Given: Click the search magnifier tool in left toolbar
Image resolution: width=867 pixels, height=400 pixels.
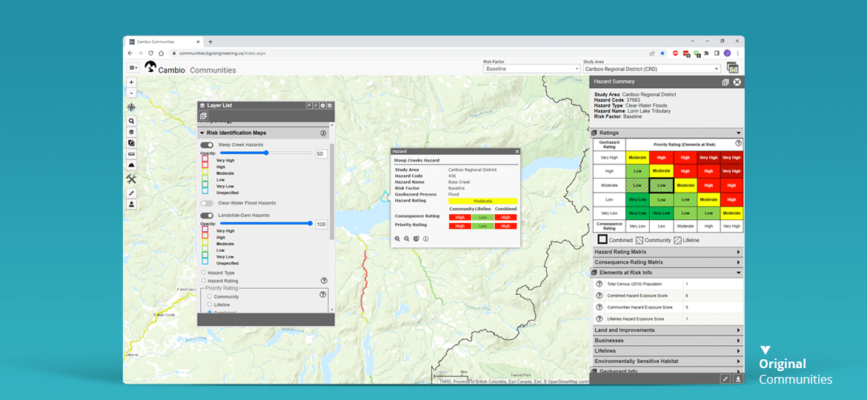Looking at the screenshot, I should pyautogui.click(x=132, y=121).
